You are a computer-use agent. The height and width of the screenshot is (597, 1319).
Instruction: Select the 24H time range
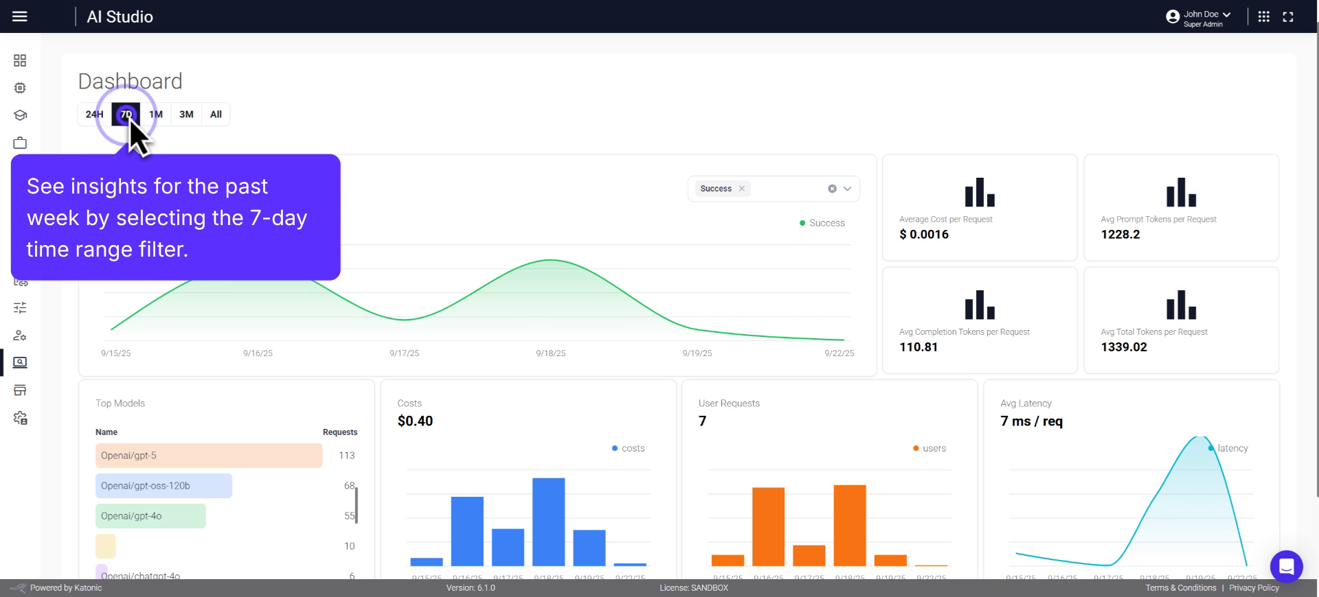click(x=94, y=115)
